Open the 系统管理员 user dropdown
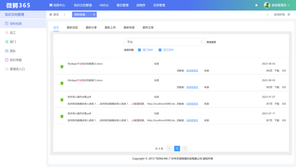Screen dimensions: 296x167 coord(278,5)
